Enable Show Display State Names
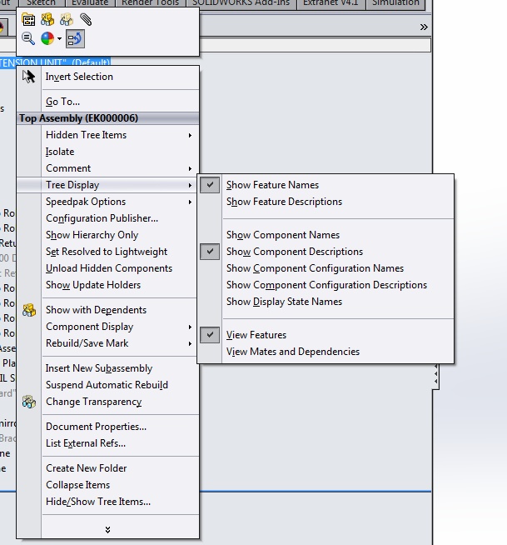 click(326, 302)
